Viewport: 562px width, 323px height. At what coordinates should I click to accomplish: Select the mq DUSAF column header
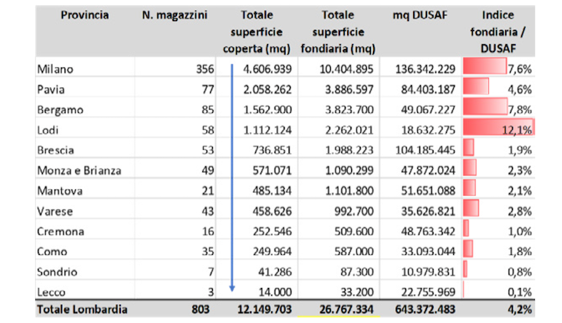pos(420,15)
